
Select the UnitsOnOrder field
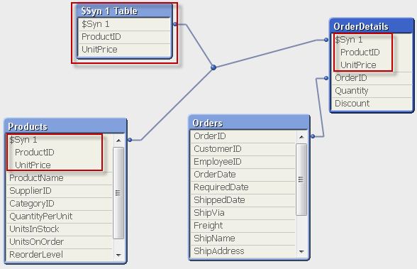click(x=60, y=242)
